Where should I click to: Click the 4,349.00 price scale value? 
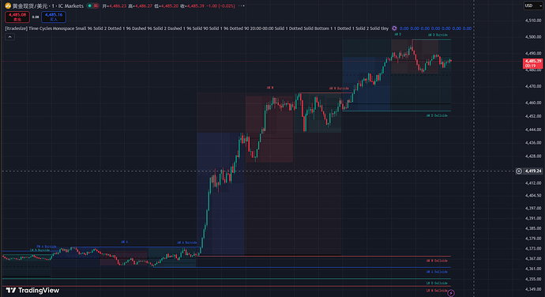point(533,289)
